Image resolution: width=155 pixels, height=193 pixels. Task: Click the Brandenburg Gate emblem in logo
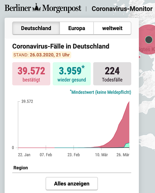coord(37,8)
